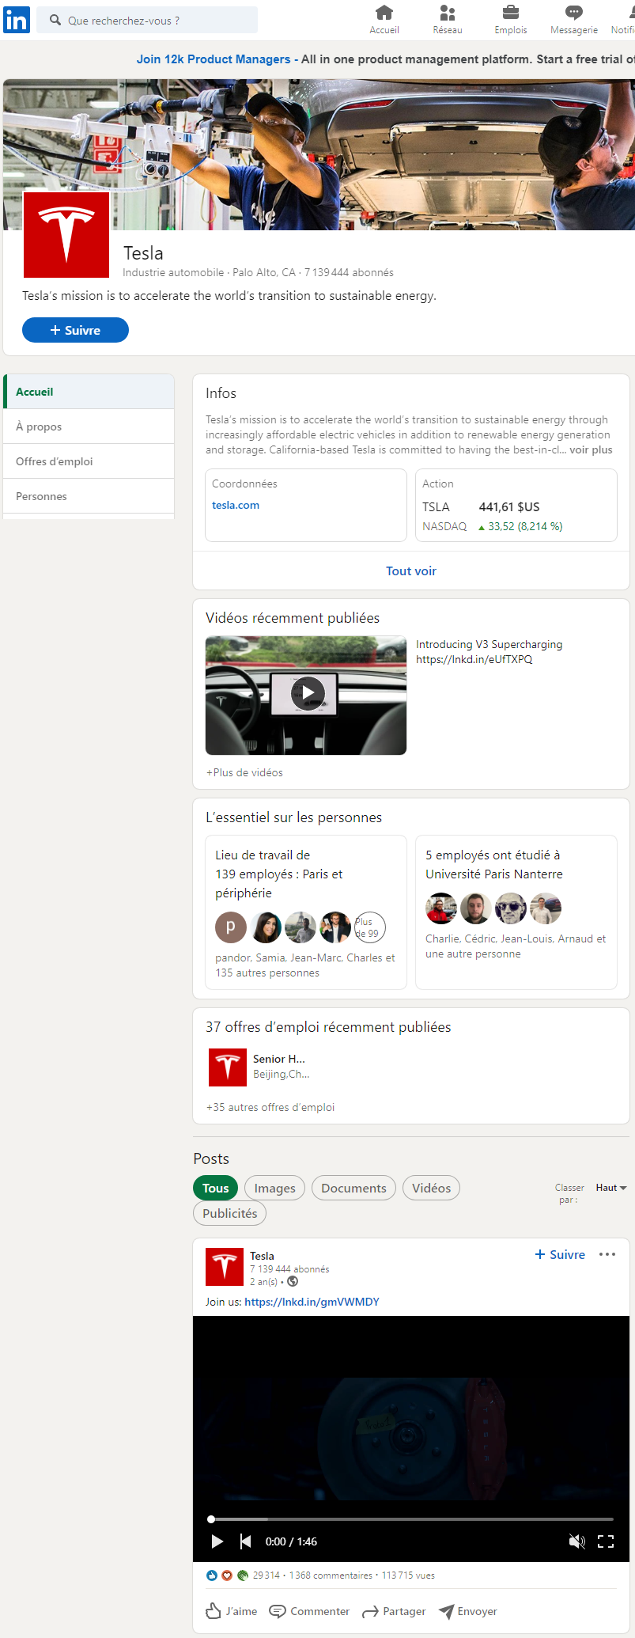Open the Personnes sidebar tab

point(89,496)
